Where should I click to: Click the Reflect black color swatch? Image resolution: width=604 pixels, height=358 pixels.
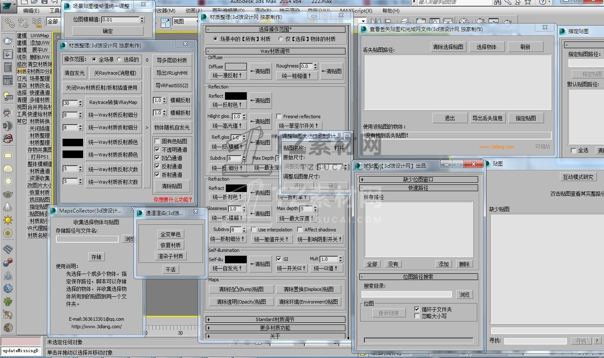coord(236,96)
